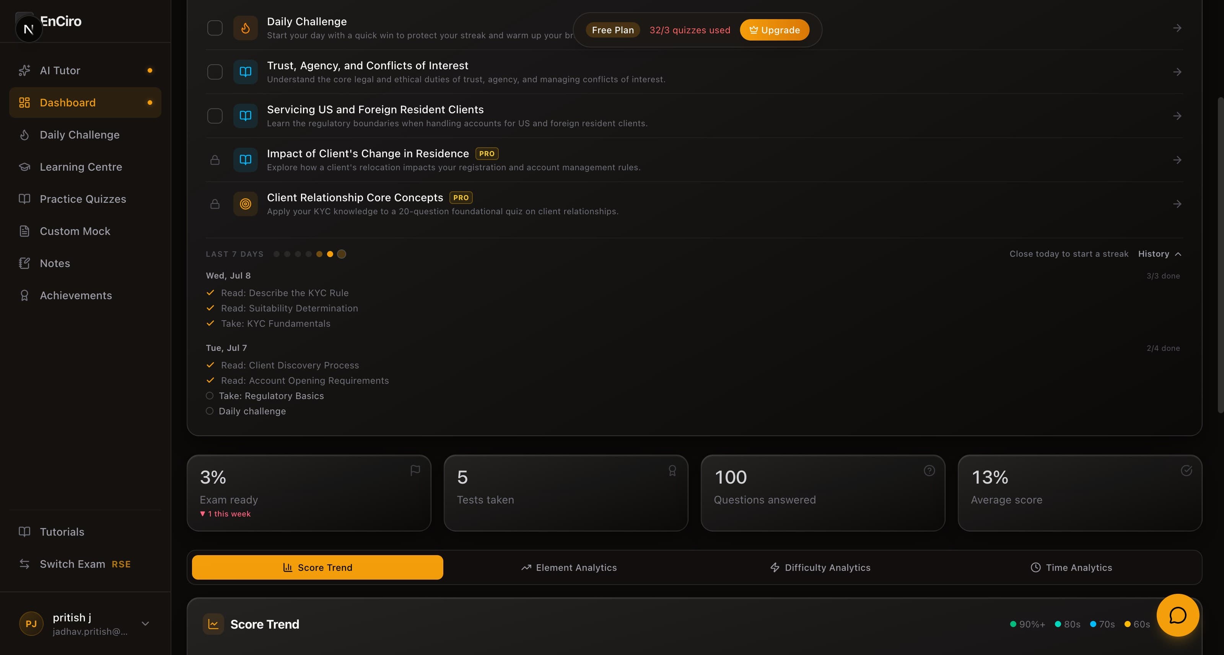
Task: Click the checkmark icon on Average score card
Action: pos(1186,471)
